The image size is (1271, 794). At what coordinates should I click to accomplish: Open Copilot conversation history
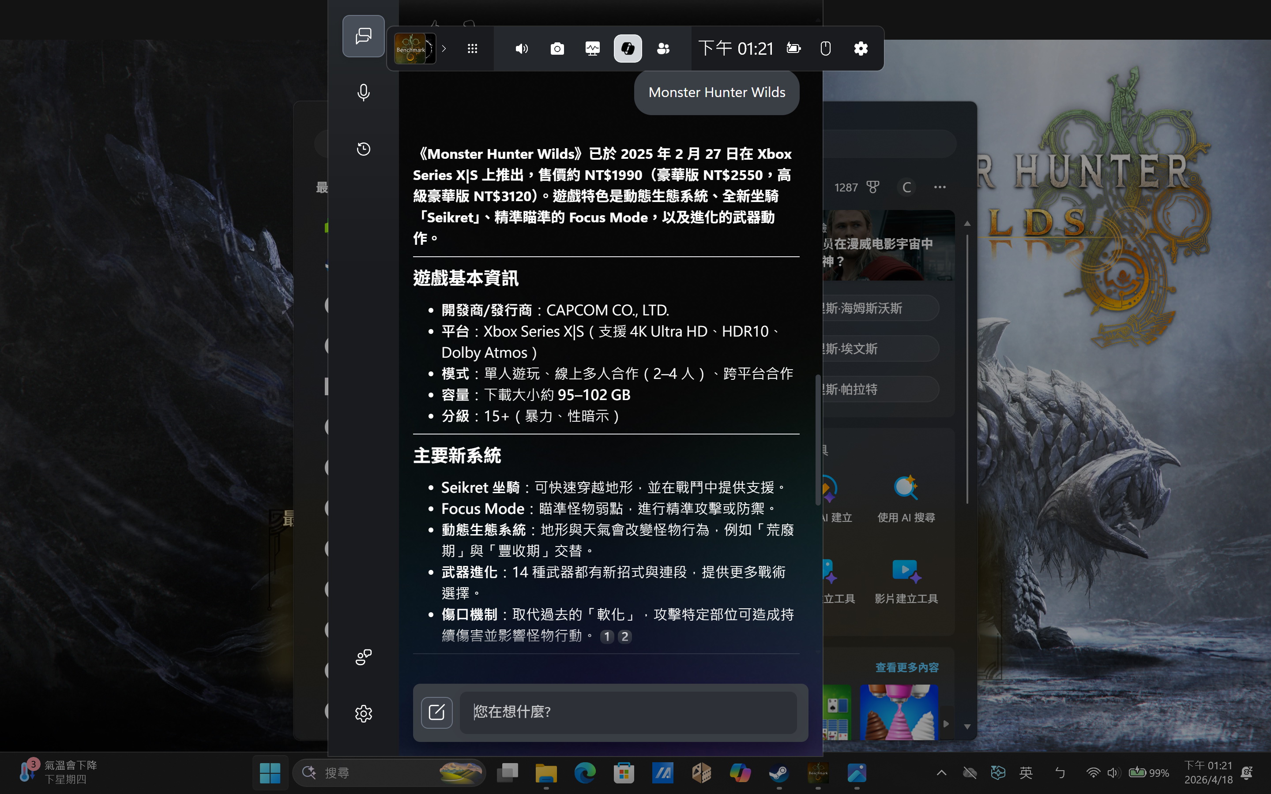pos(364,149)
